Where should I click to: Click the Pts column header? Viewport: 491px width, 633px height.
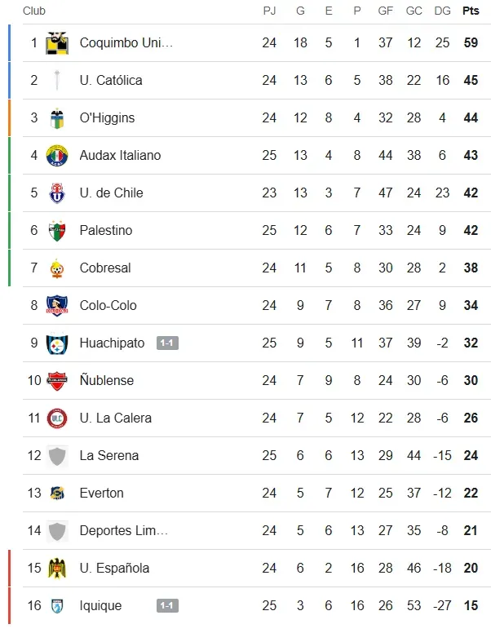(x=471, y=11)
